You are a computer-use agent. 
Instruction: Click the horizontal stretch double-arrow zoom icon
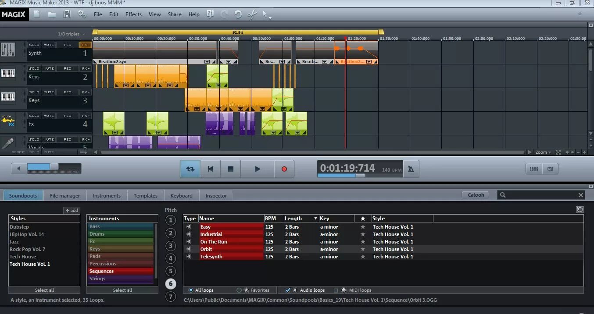click(569, 152)
